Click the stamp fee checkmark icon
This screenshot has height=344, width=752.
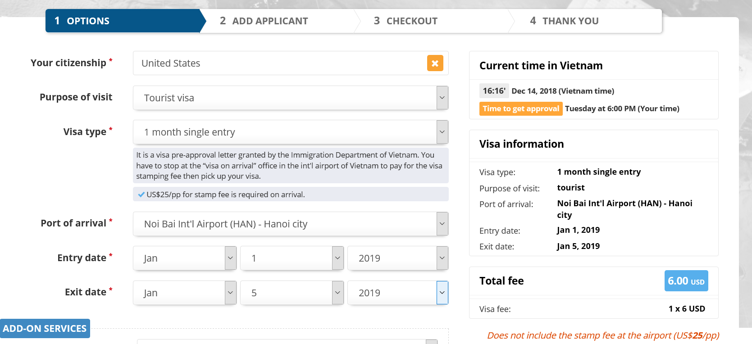(x=141, y=195)
